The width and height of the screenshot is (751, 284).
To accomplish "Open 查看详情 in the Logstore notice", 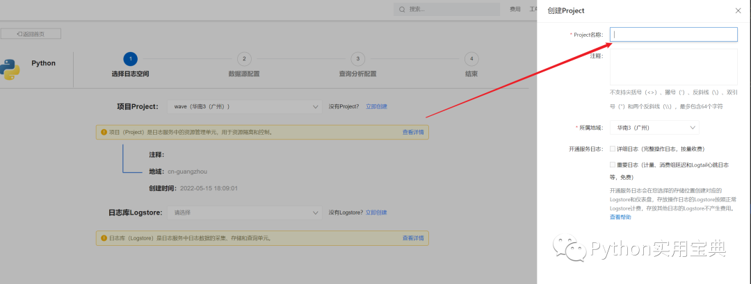I will click(x=413, y=237).
